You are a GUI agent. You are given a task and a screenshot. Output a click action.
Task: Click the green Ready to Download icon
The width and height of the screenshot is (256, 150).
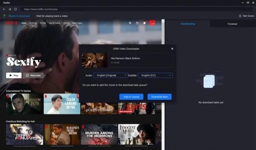pos(4,16)
